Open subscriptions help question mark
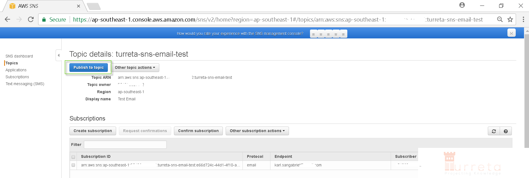The image size is (529, 178). point(506,131)
